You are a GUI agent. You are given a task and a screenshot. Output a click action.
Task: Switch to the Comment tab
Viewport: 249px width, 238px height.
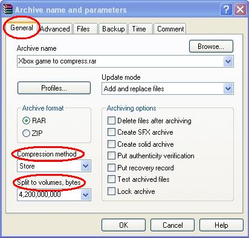click(170, 29)
